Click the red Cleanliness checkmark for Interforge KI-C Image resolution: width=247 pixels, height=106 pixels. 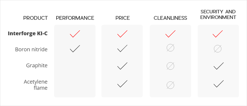pos(170,34)
